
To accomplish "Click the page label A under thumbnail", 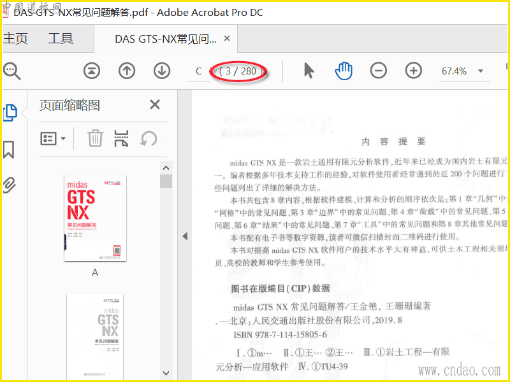I will click(x=95, y=272).
